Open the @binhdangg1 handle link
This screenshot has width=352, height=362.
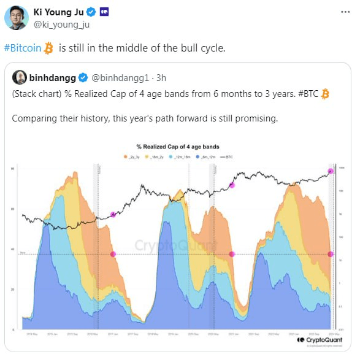[x=120, y=78]
